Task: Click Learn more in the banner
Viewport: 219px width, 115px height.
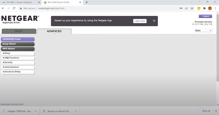Action: pos(140,21)
